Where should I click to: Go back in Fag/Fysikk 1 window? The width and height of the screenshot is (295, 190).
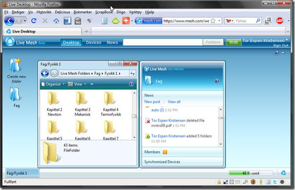pyautogui.click(x=45, y=74)
